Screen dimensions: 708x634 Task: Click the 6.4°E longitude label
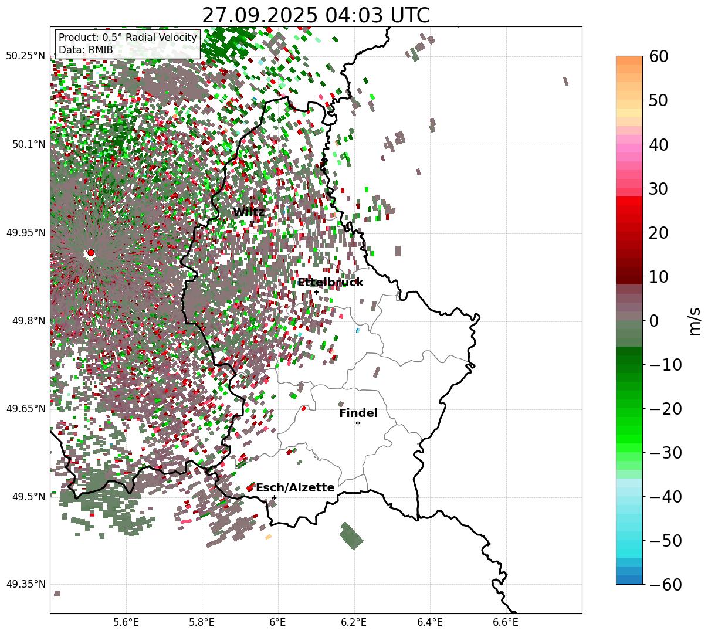[x=430, y=622]
